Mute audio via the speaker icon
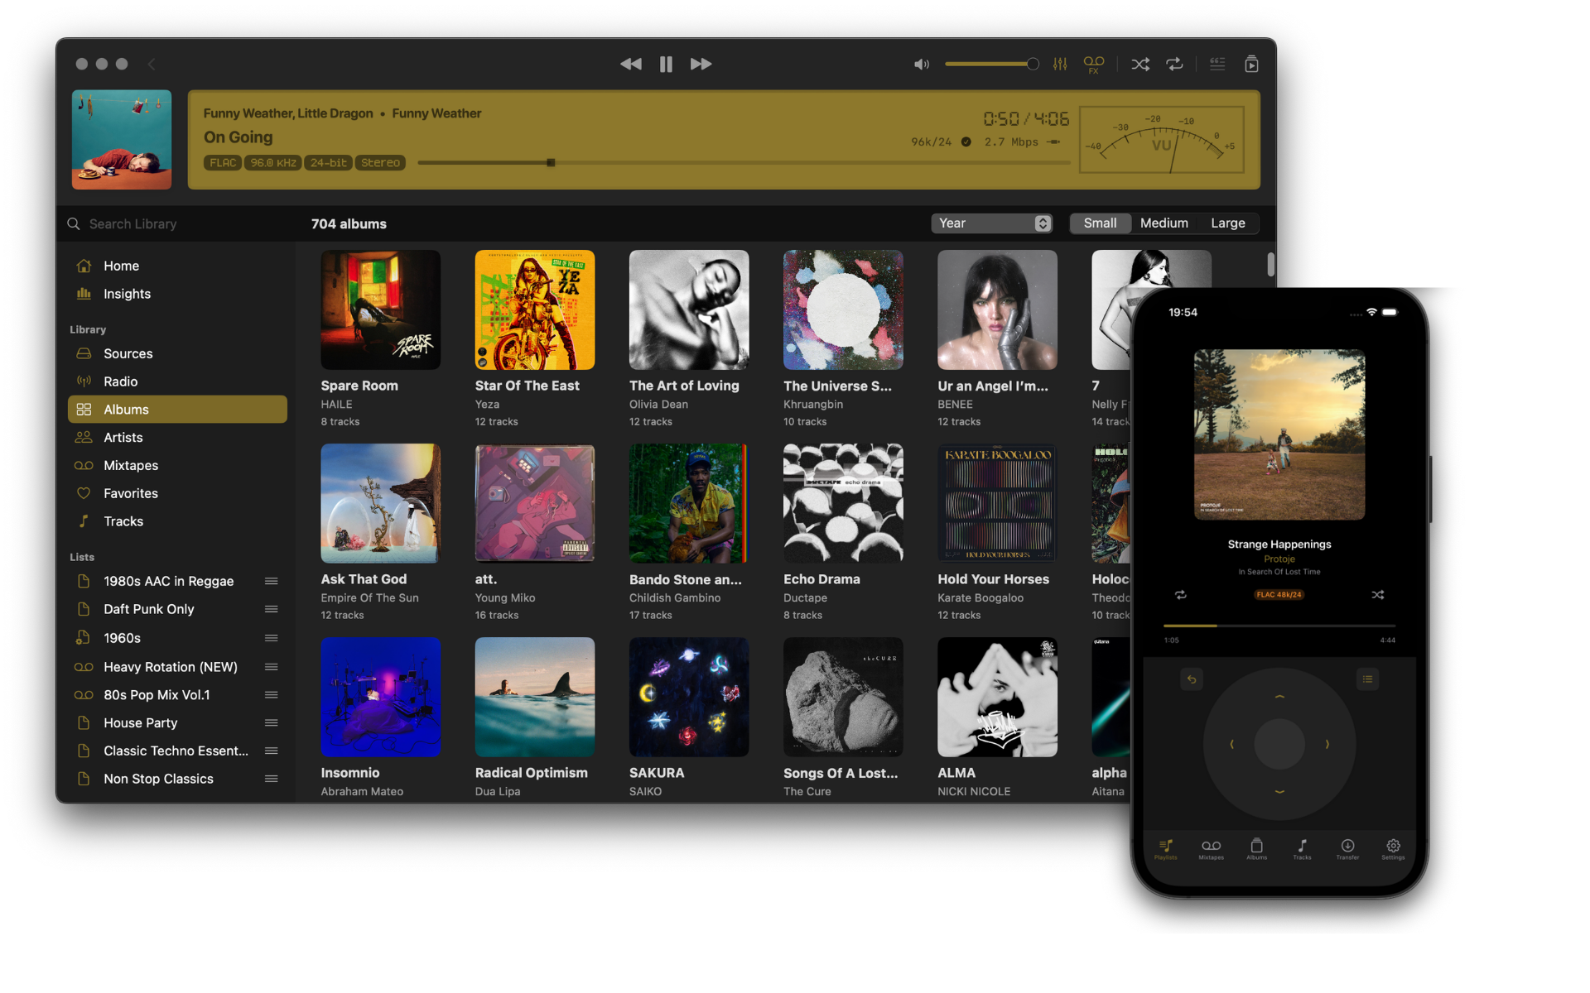The image size is (1590, 993). click(921, 64)
